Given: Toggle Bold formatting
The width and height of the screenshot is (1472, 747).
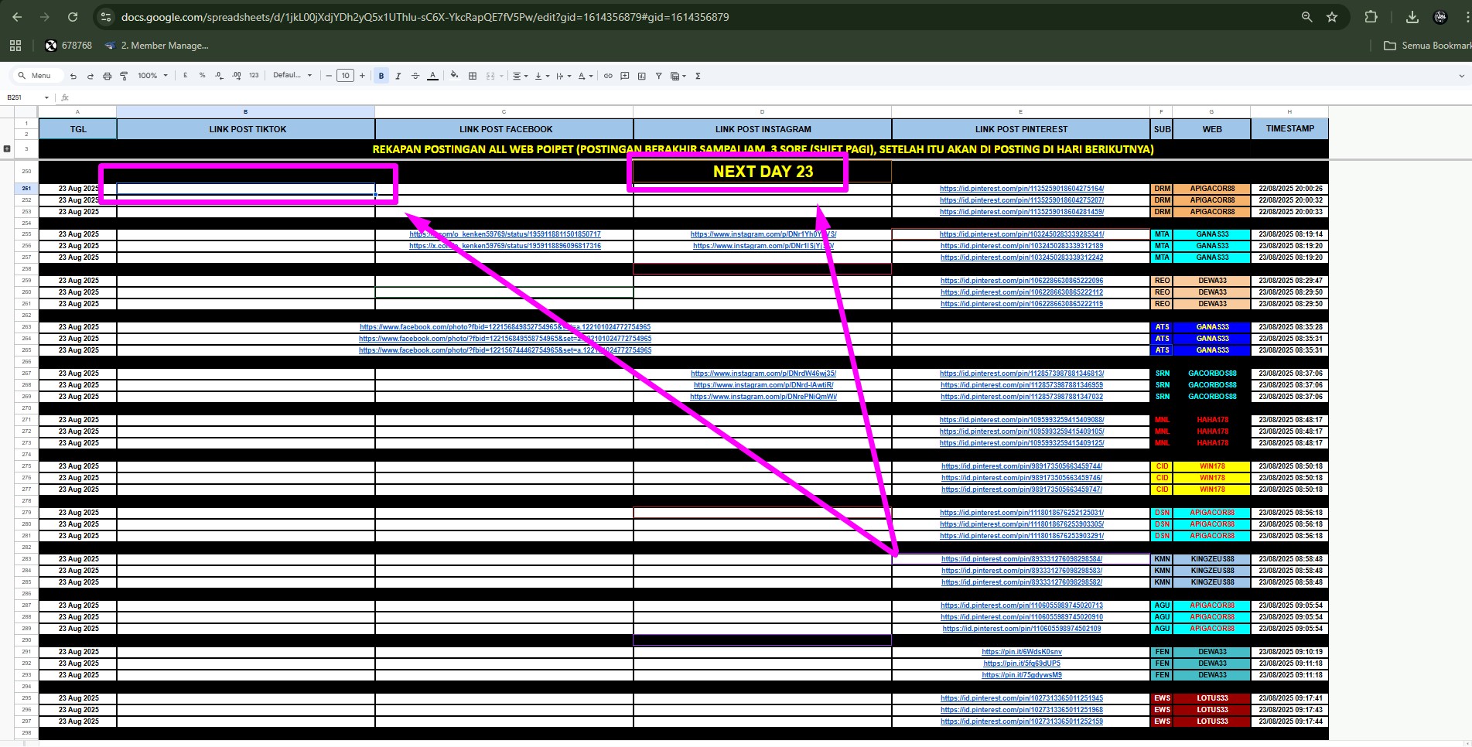Looking at the screenshot, I should pyautogui.click(x=381, y=76).
